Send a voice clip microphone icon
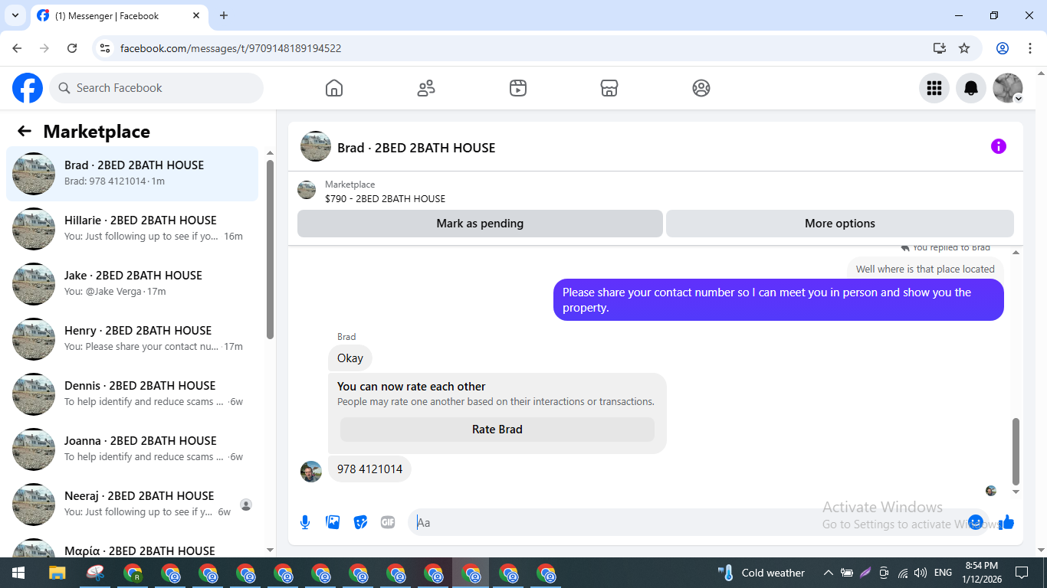The image size is (1047, 588). pos(305,522)
